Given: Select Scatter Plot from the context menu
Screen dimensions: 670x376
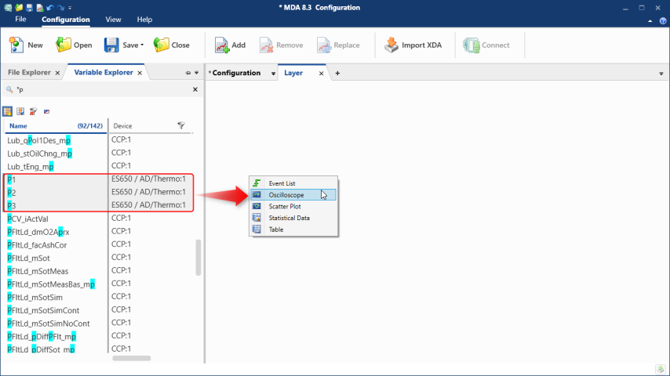Looking at the screenshot, I should (x=284, y=206).
